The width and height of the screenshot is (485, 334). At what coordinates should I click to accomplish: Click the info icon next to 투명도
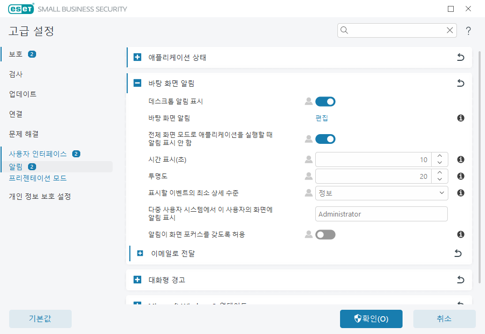click(x=460, y=176)
